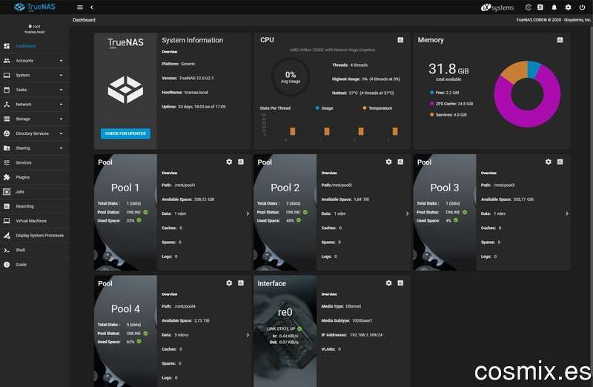Viewport: 593px width, 387px height.
Task: Open Pool 2 reports chart icon
Action: pyautogui.click(x=400, y=162)
